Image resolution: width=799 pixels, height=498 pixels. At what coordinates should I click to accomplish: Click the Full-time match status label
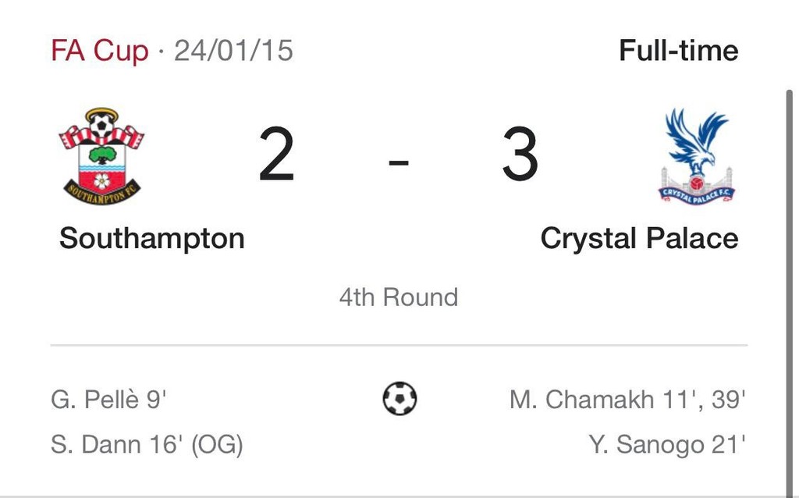[678, 52]
